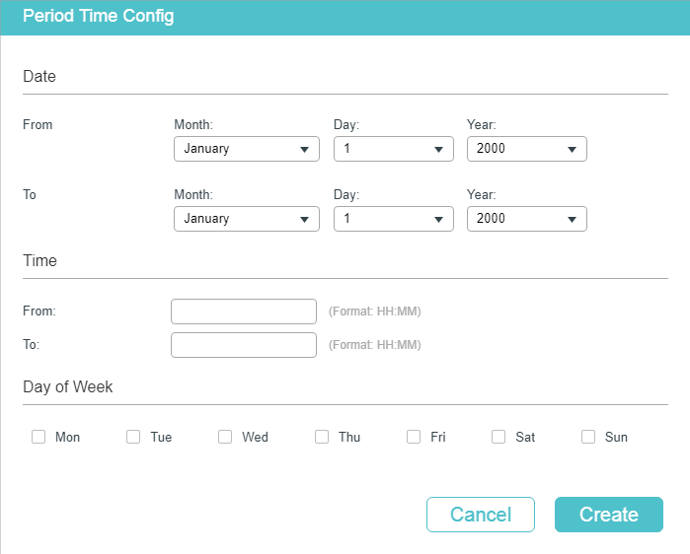Screen dimensions: 690x554
Task: Open the From Year dropdown
Action: pos(527,149)
